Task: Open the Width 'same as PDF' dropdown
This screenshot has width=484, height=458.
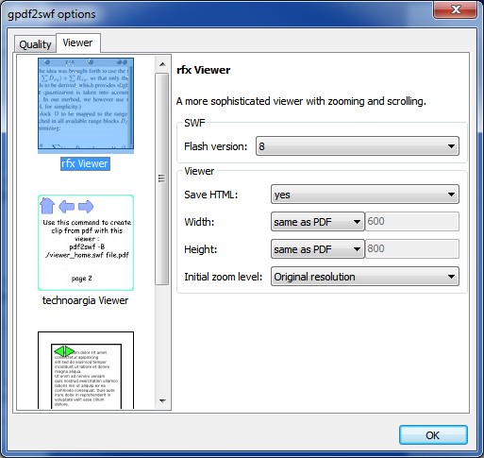Action: point(318,222)
